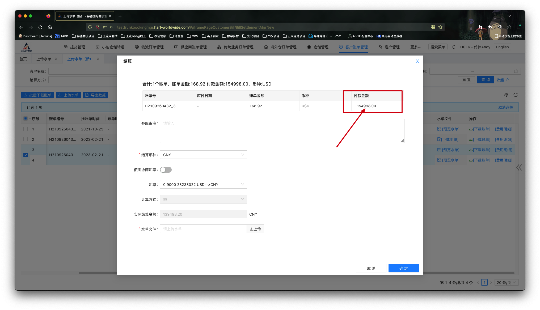
Task: Click the 确定 confirm button
Action: click(x=403, y=268)
